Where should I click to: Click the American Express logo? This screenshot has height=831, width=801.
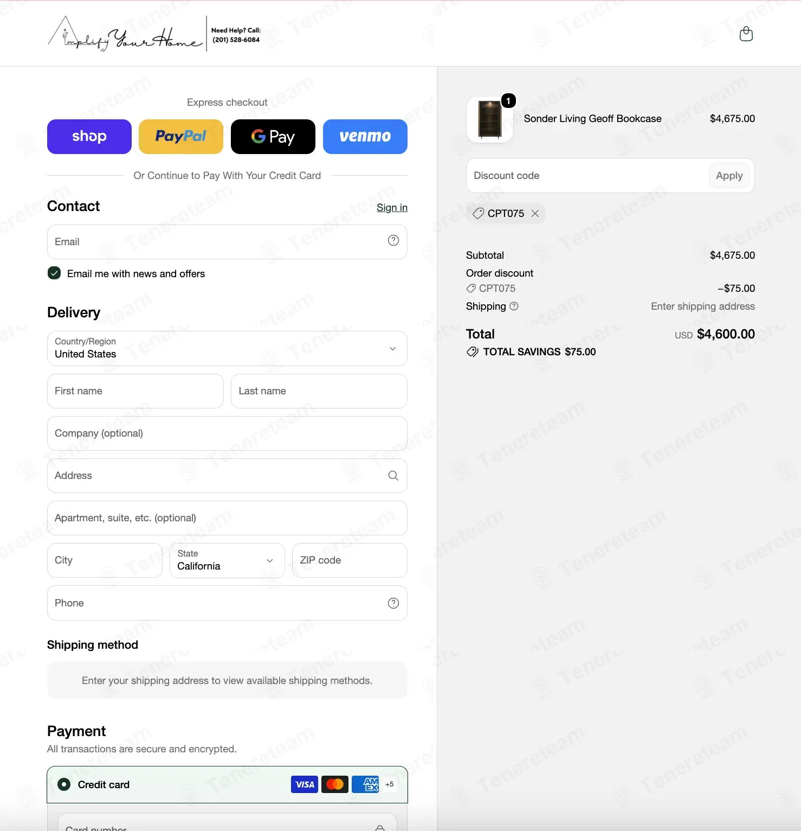(x=365, y=784)
